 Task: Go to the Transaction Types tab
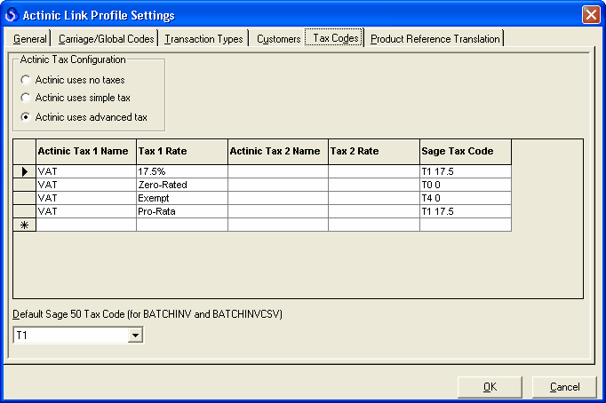click(x=203, y=39)
